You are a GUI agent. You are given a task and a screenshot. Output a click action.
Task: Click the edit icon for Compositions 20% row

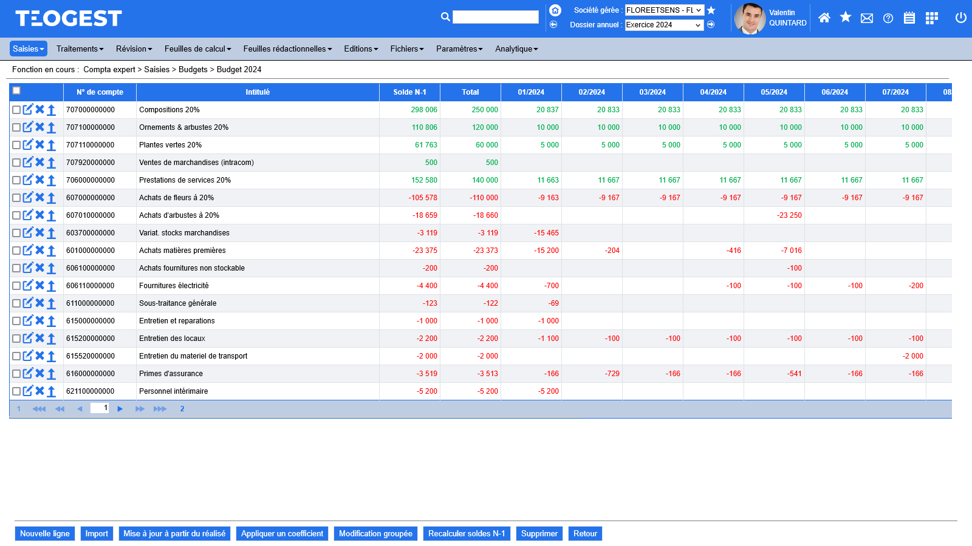pyautogui.click(x=28, y=110)
